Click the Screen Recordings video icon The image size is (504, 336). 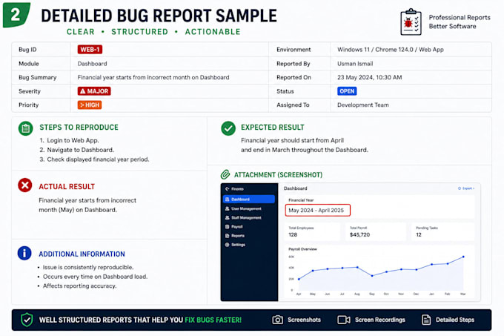[344, 320]
